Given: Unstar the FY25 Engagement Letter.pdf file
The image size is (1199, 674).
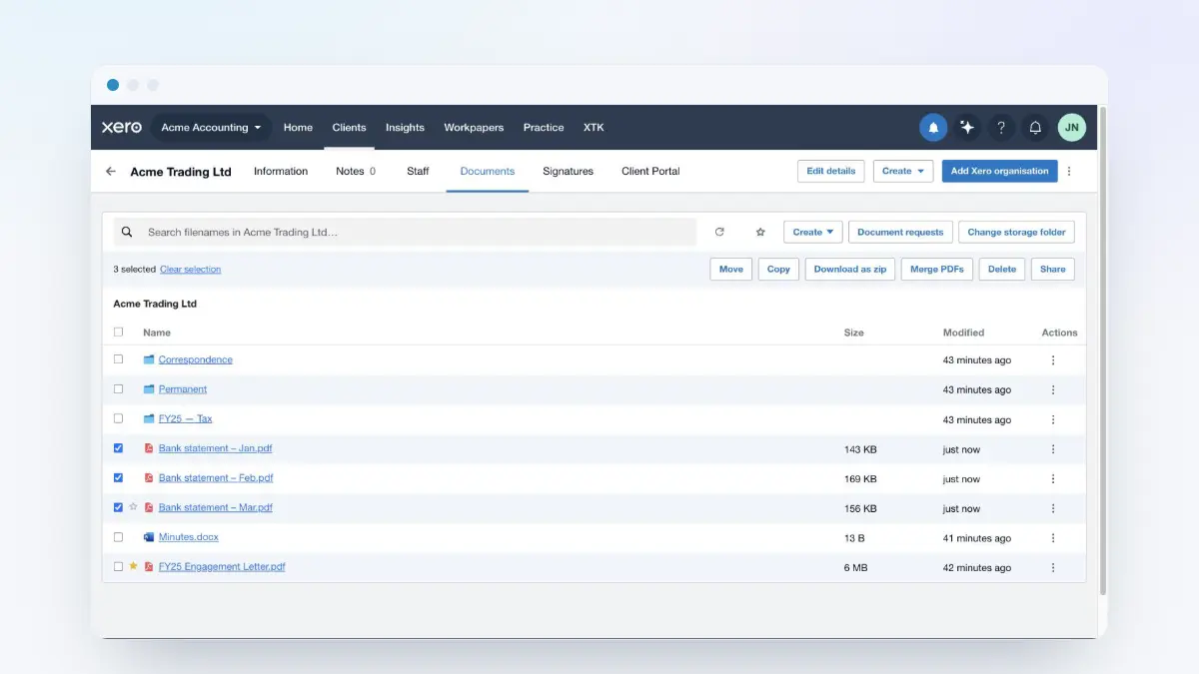Looking at the screenshot, I should click(x=133, y=566).
